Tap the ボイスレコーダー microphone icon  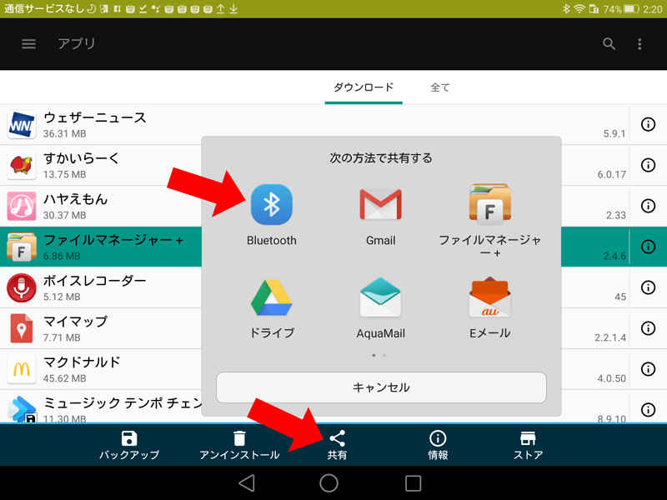22,287
